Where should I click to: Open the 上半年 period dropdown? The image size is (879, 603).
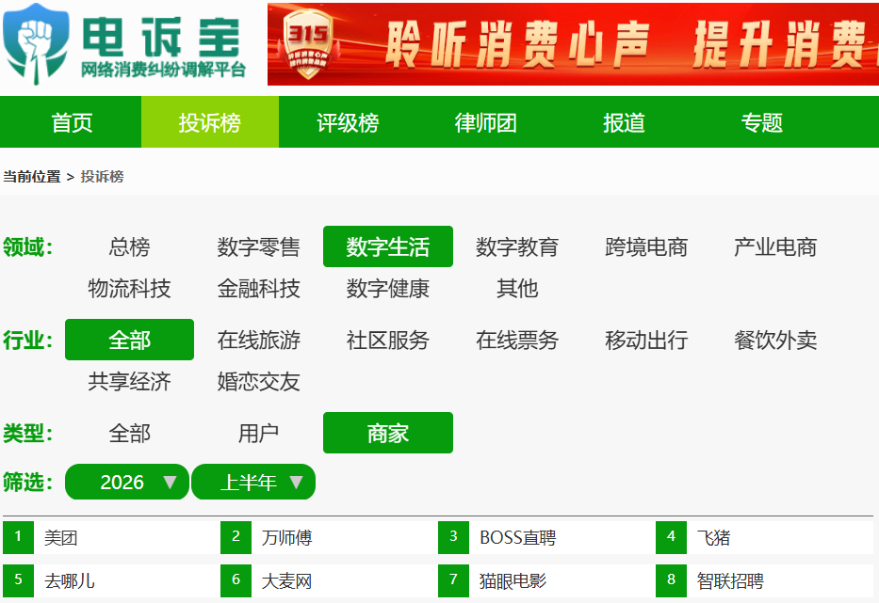[253, 482]
